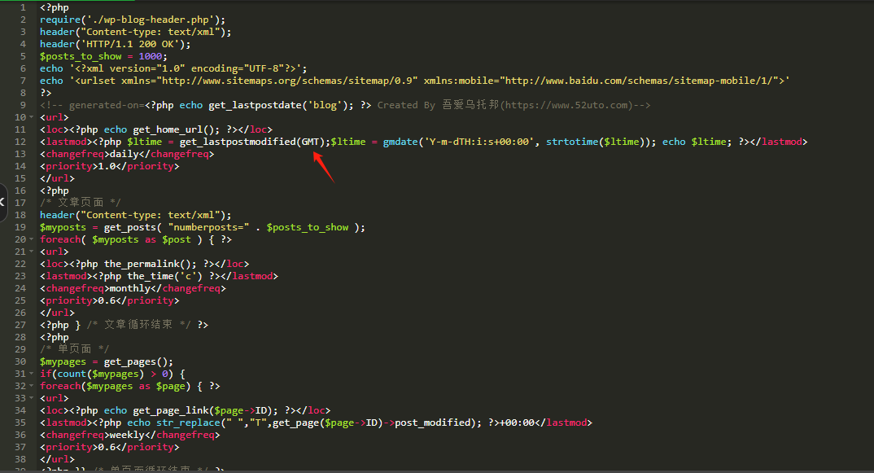Collapse the foreach block at line 20
This screenshot has width=874, height=473.
tap(33, 239)
